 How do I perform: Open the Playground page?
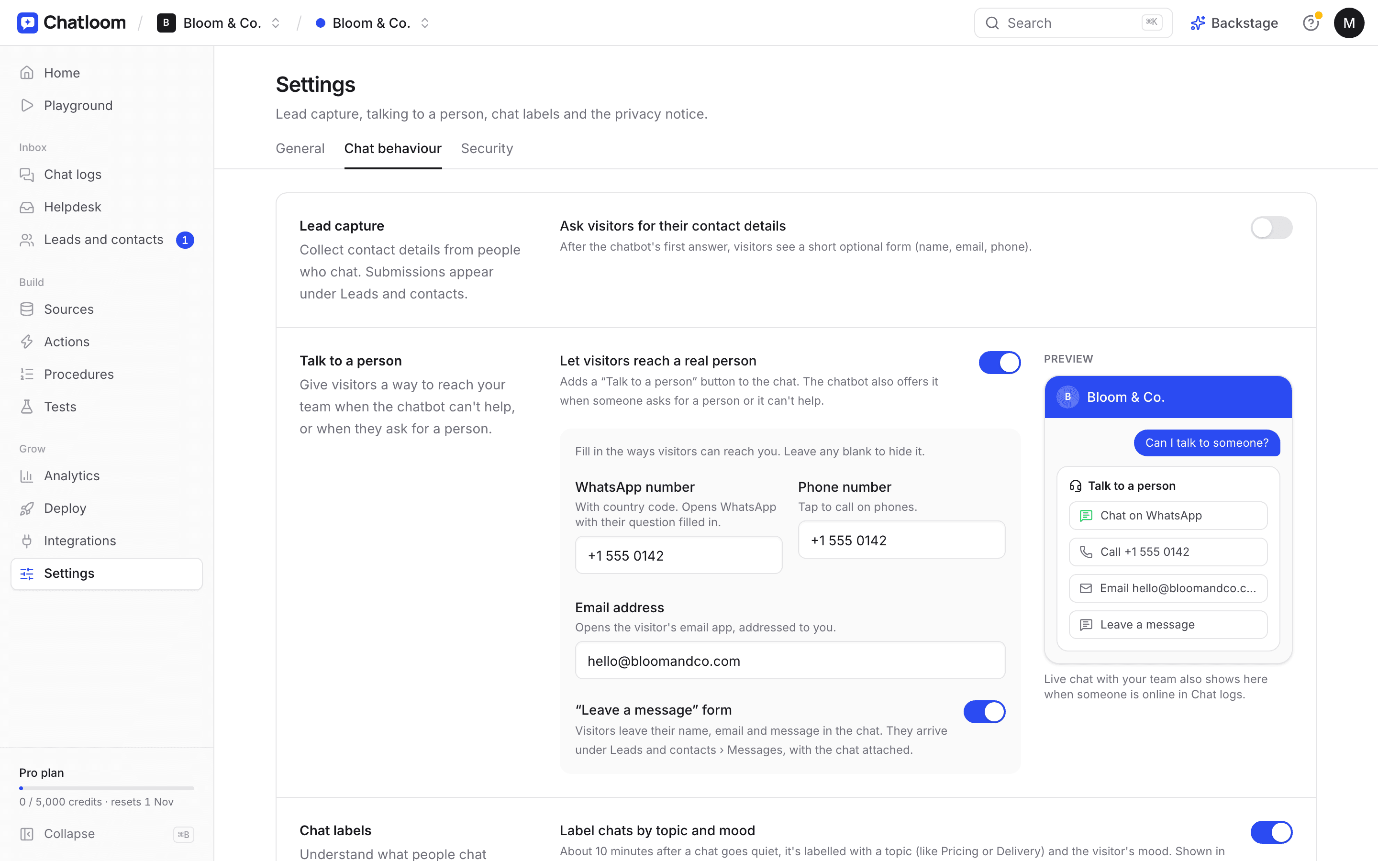[107, 105]
